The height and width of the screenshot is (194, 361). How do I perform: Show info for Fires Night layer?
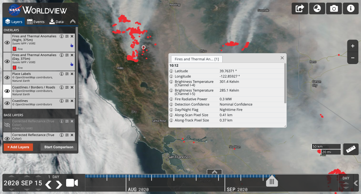62,36
